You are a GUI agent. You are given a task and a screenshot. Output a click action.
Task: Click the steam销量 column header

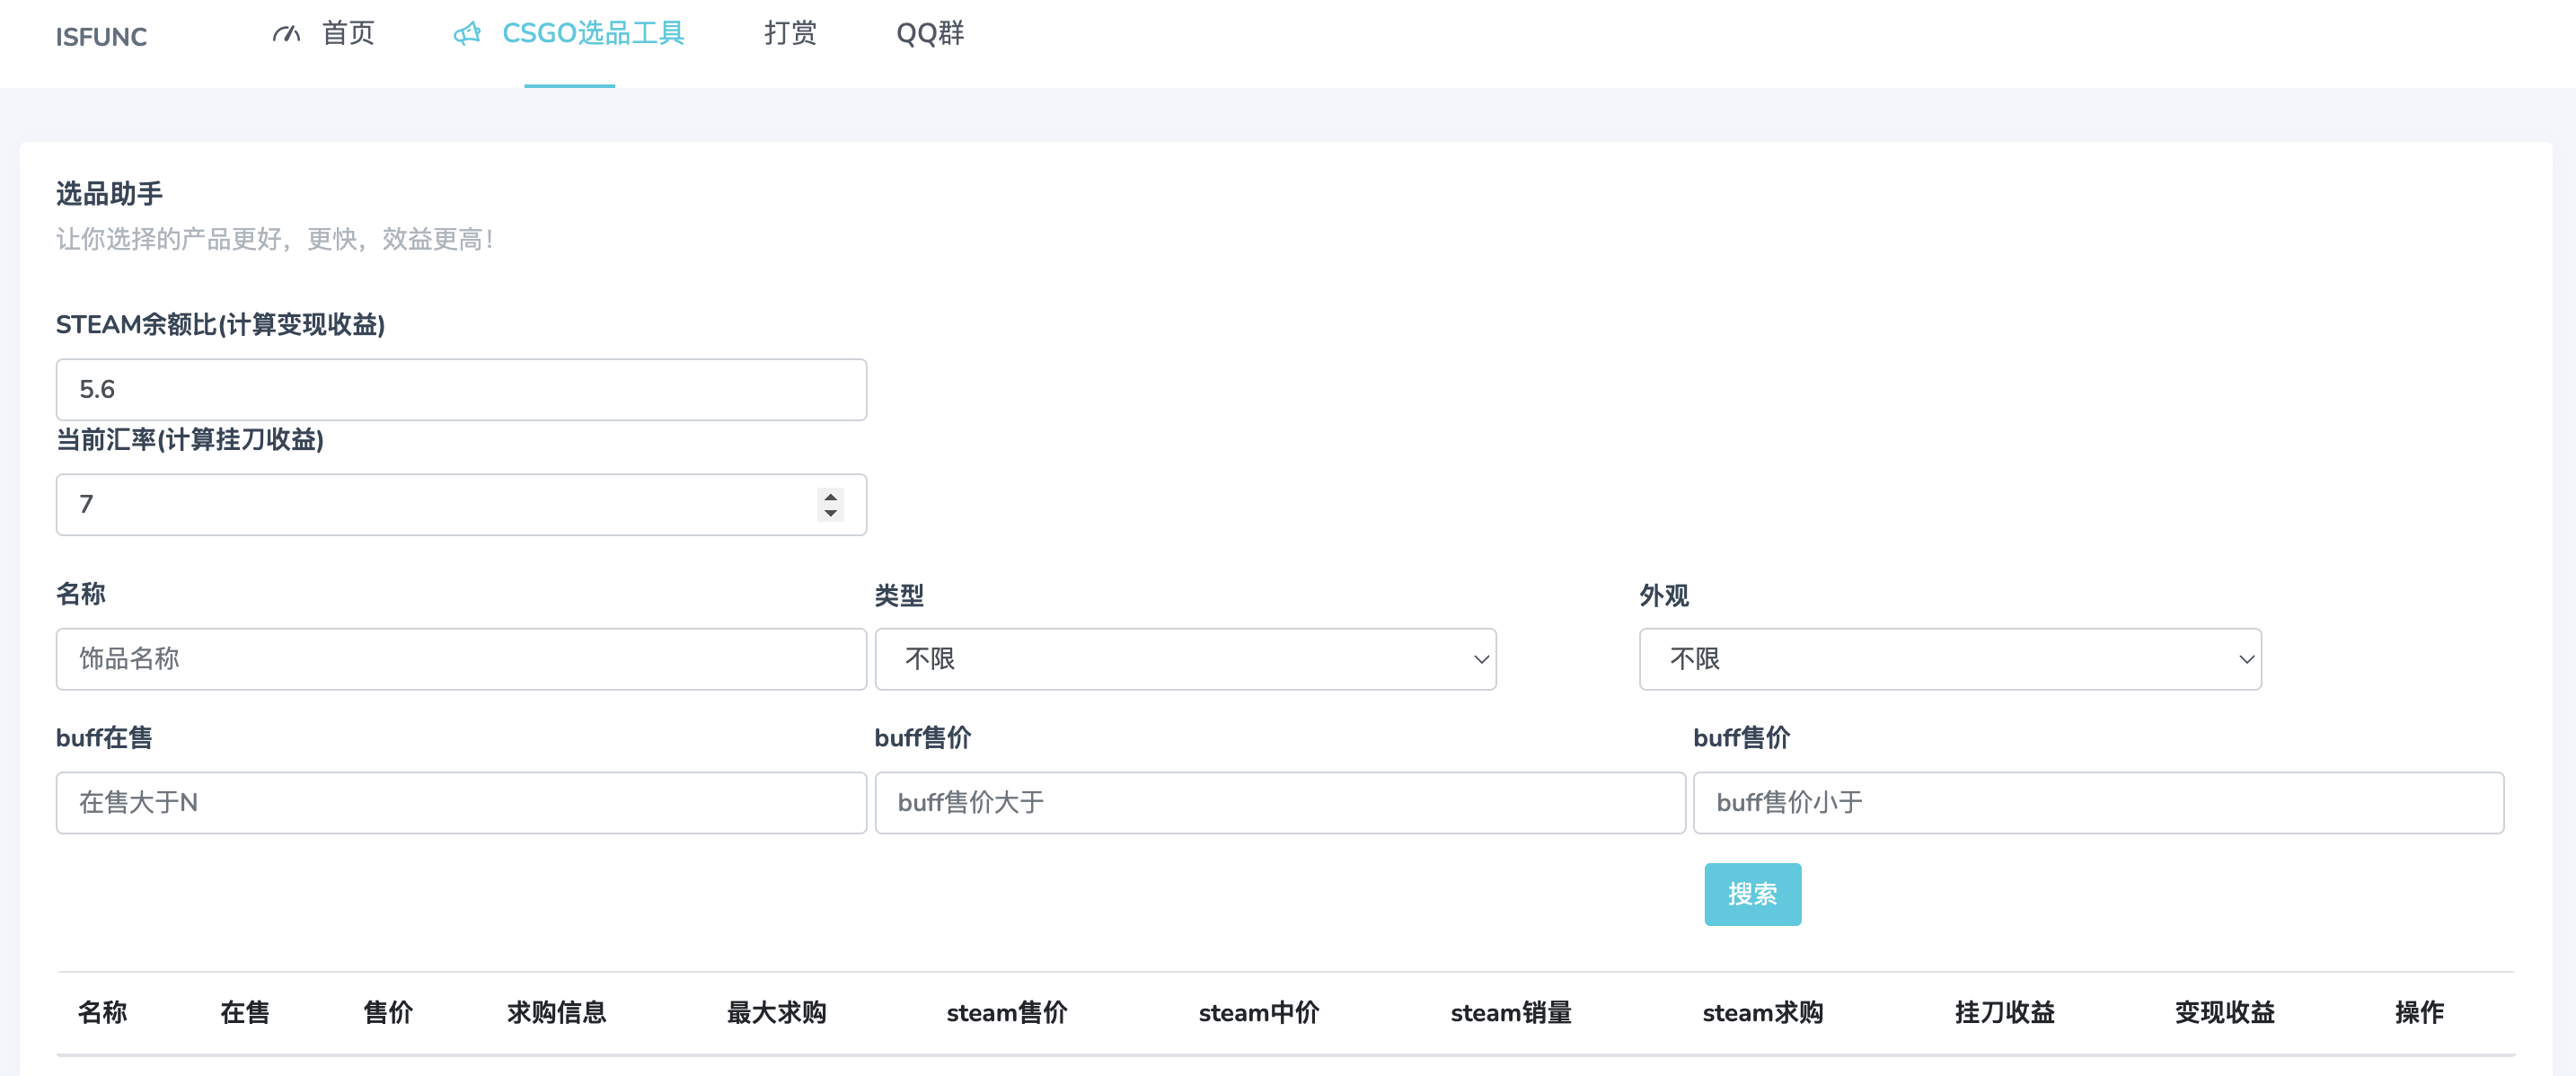[1511, 1012]
